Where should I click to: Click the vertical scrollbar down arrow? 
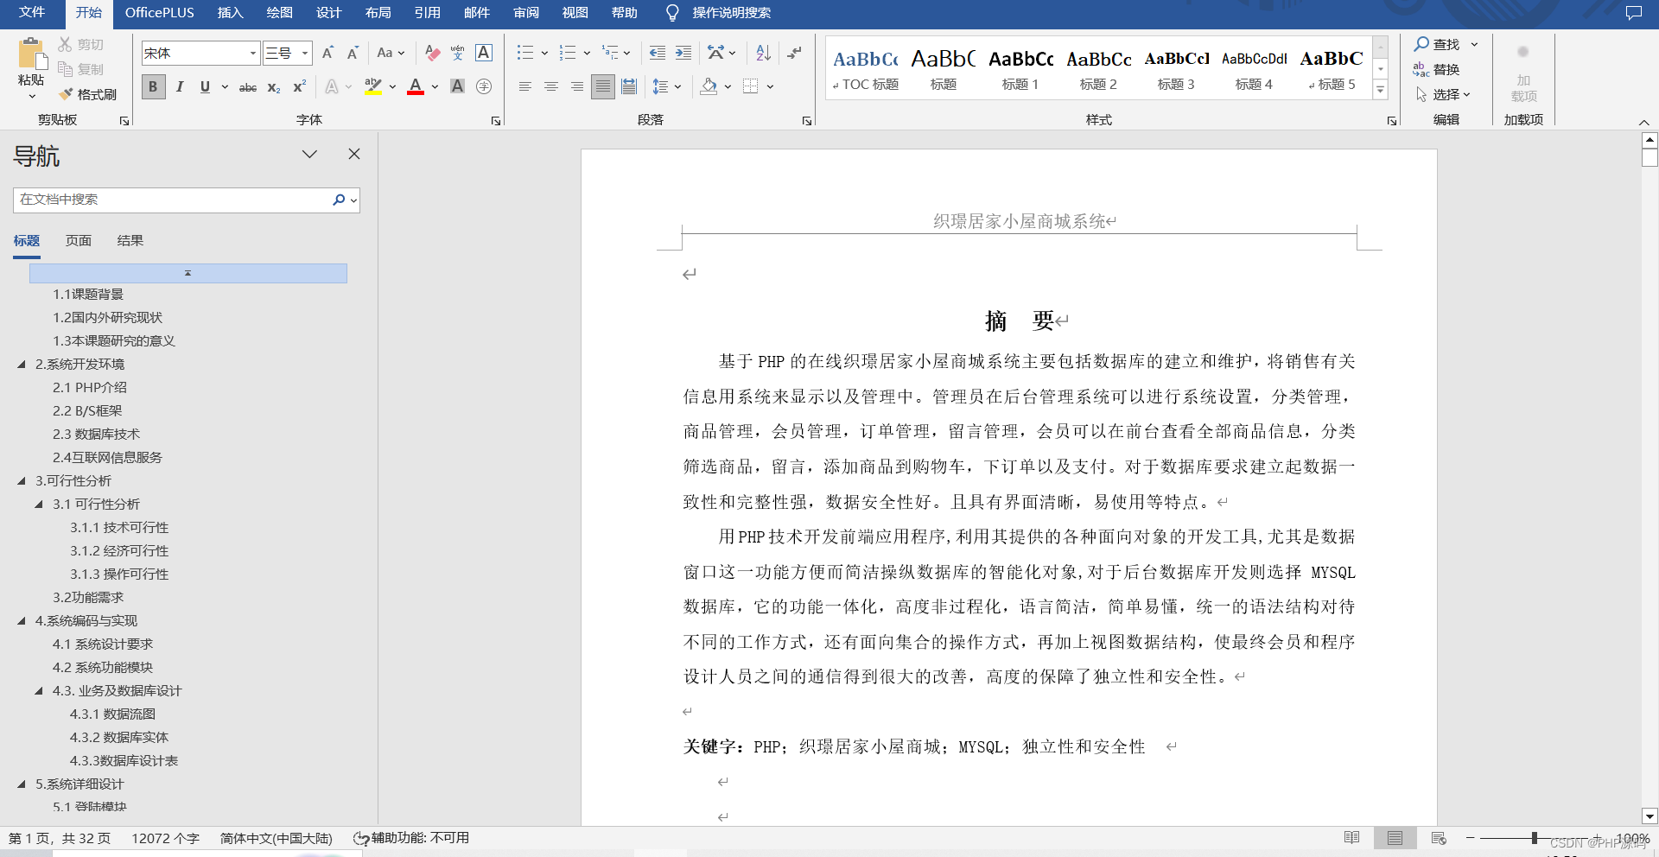point(1649,816)
